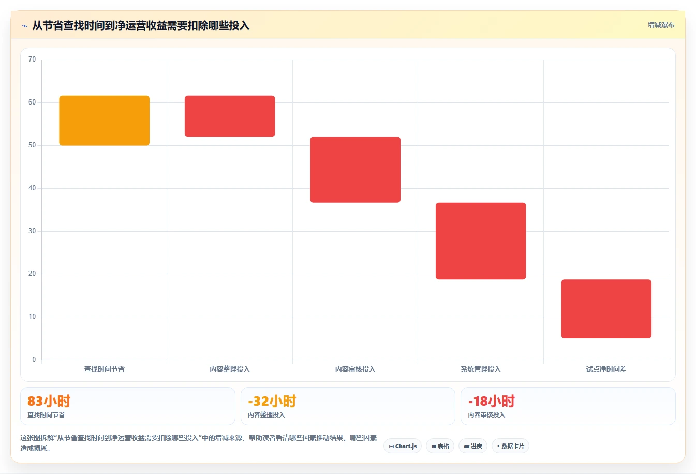Image resolution: width=696 pixels, height=474 pixels.
Task: Click the orange 查找时间节省 bar
Action: coord(105,121)
